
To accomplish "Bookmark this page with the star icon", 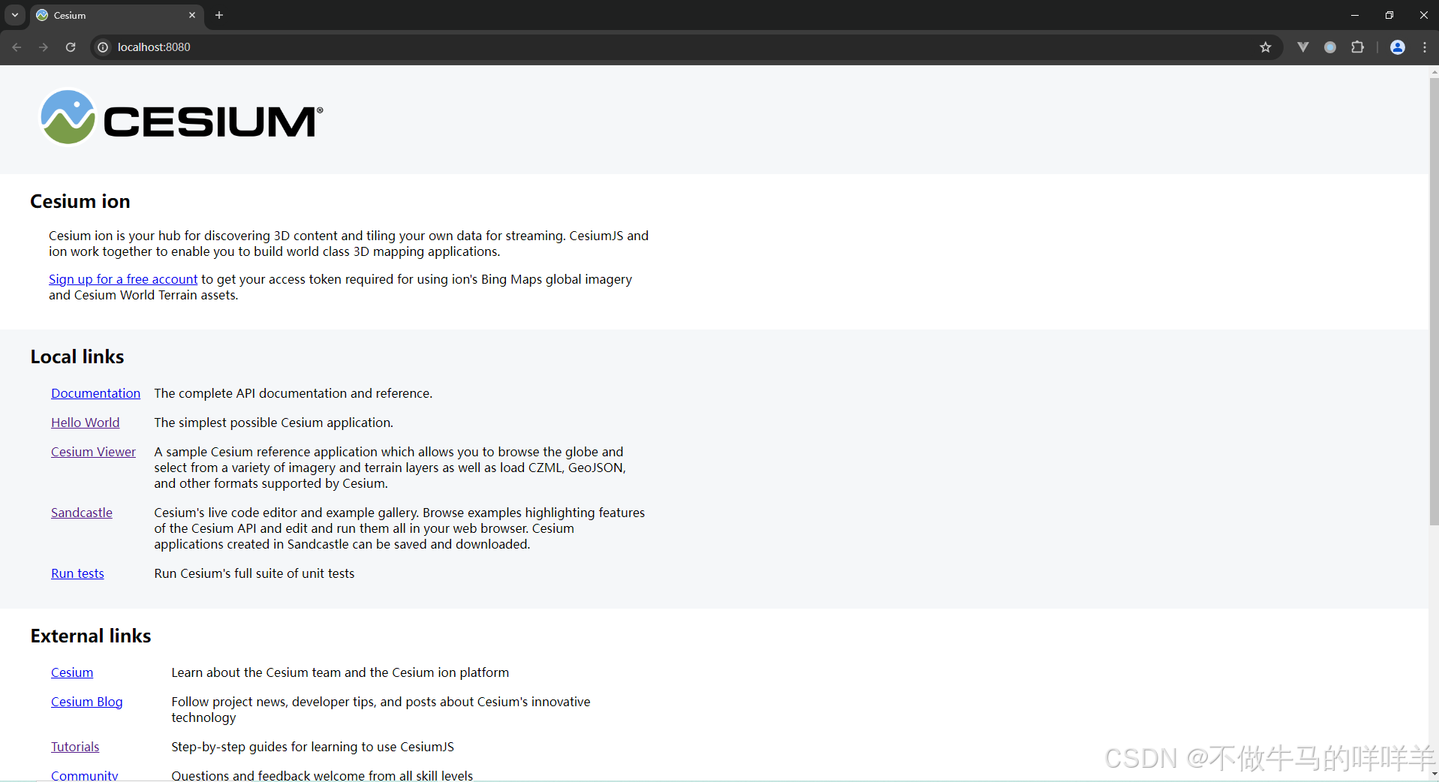I will click(x=1266, y=47).
